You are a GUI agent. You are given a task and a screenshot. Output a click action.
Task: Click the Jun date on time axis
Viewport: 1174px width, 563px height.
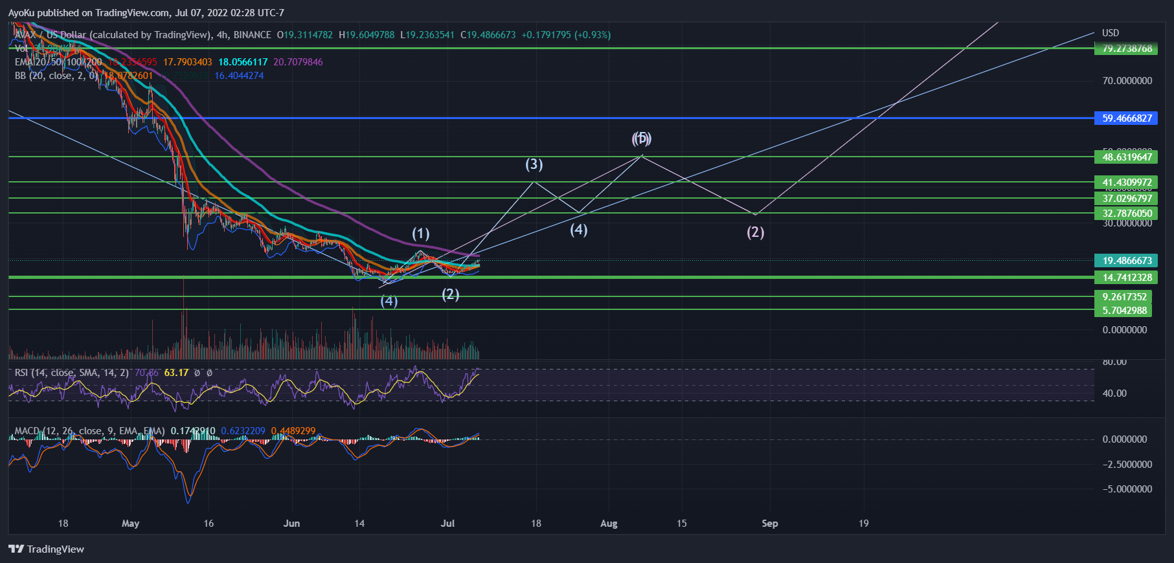click(291, 524)
